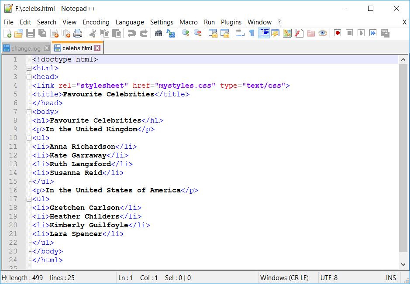Click the Save All toolbar icon

42,34
